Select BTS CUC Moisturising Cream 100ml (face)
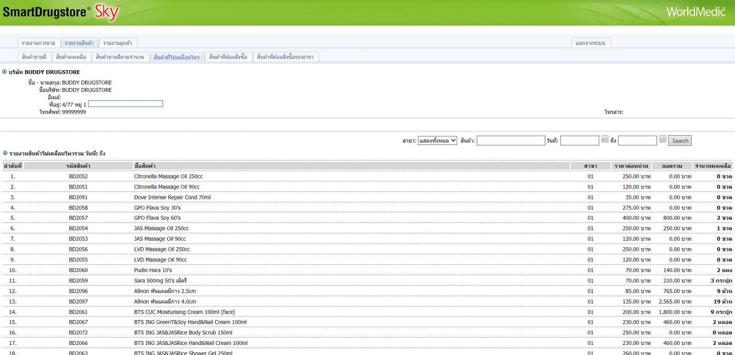Image resolution: width=735 pixels, height=355 pixels. point(185,312)
